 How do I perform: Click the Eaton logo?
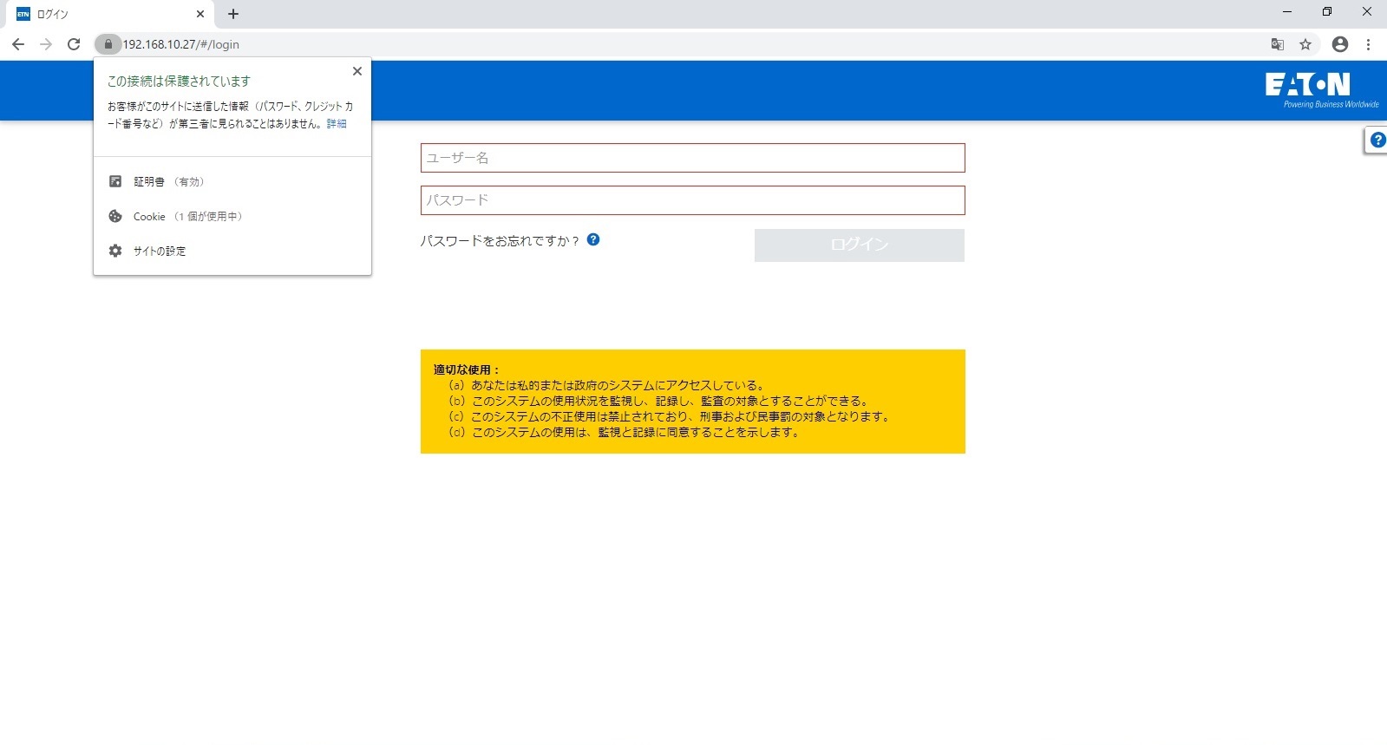click(x=1321, y=89)
